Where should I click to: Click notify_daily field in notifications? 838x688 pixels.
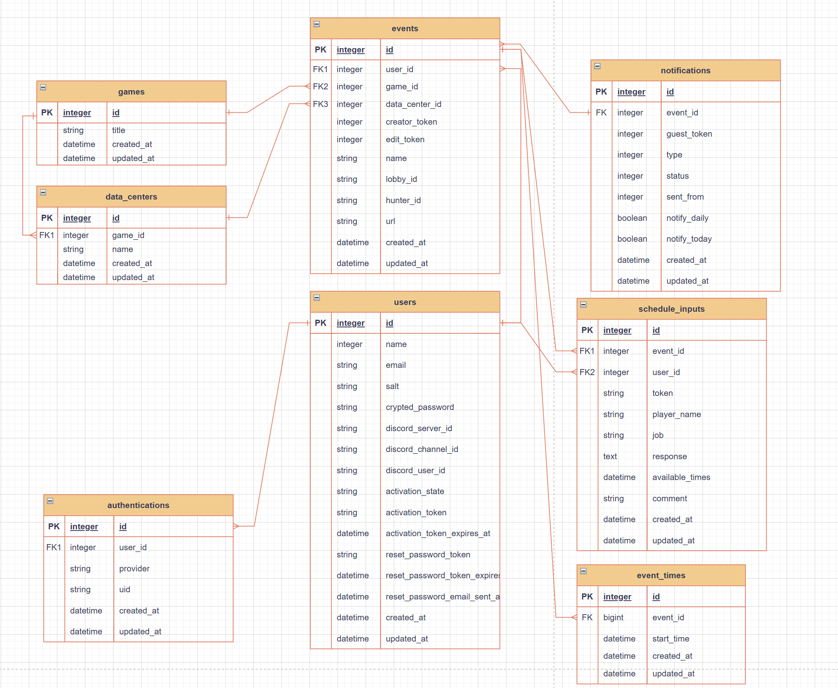tap(687, 218)
